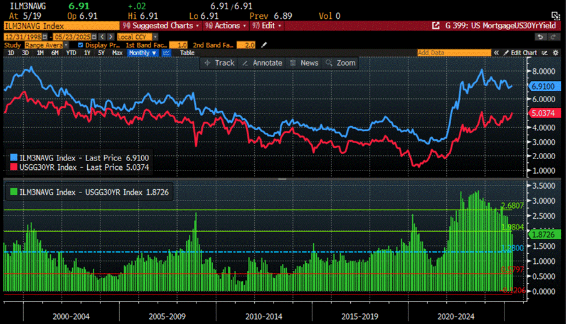Open G 399 chart in new window icon
The image size is (566, 324).
click(x=435, y=26)
